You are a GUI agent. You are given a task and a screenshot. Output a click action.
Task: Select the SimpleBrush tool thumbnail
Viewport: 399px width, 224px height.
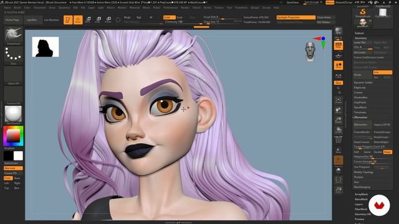pyautogui.click(x=363, y=12)
